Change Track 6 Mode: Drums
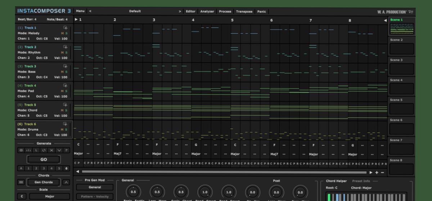The image size is (432, 201). [x=28, y=130]
